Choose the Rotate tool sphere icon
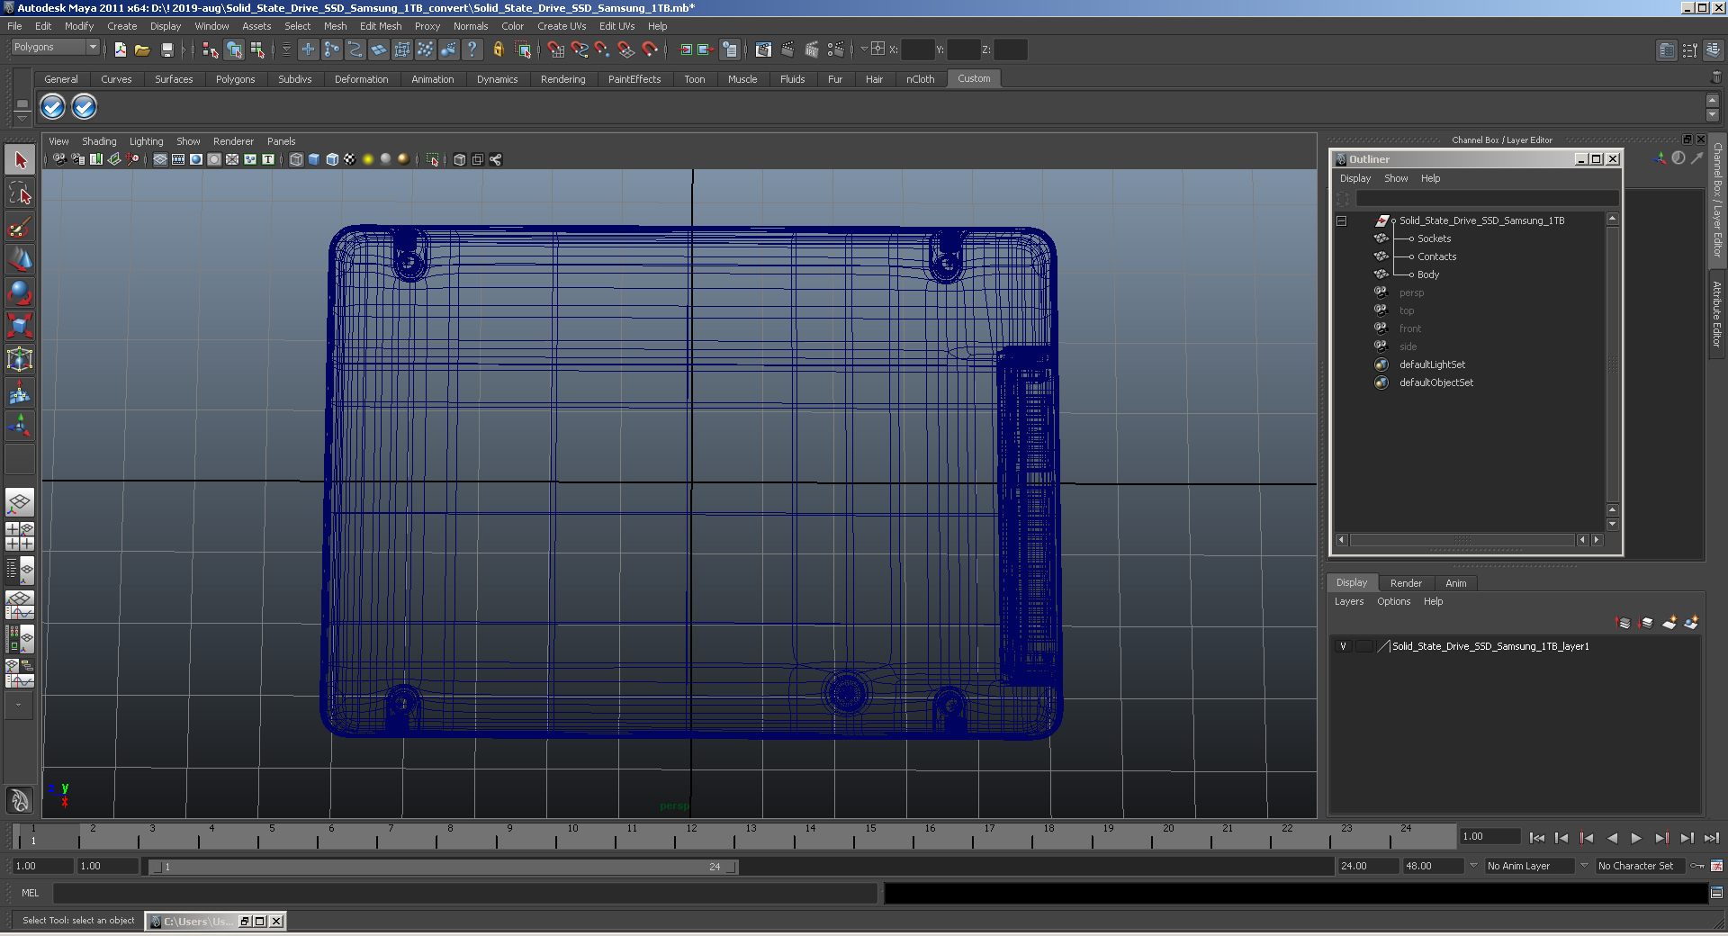Screen dimensions: 1728x936 (20, 292)
